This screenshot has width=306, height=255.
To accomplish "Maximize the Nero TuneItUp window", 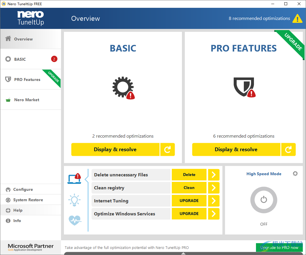I will point(286,4).
